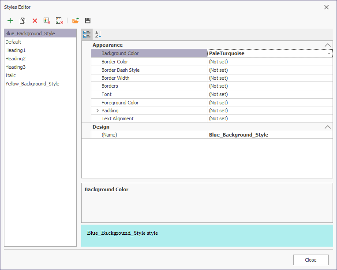Switch property grid to categorized view
337x270 pixels.
87,34
